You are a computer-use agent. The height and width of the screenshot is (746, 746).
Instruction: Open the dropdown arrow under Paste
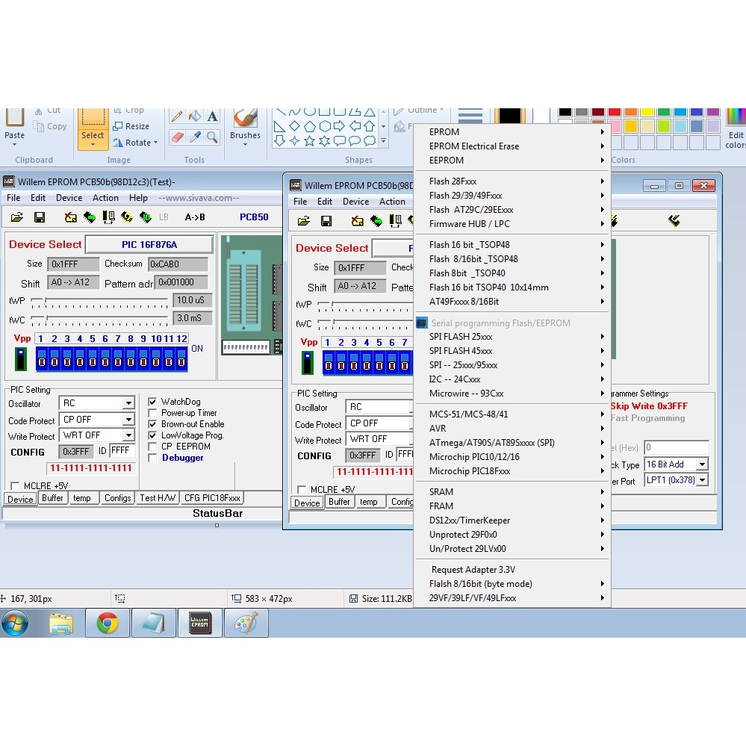(x=15, y=145)
